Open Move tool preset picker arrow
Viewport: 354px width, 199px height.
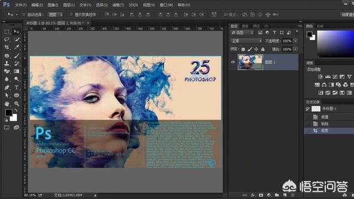coord(17,15)
